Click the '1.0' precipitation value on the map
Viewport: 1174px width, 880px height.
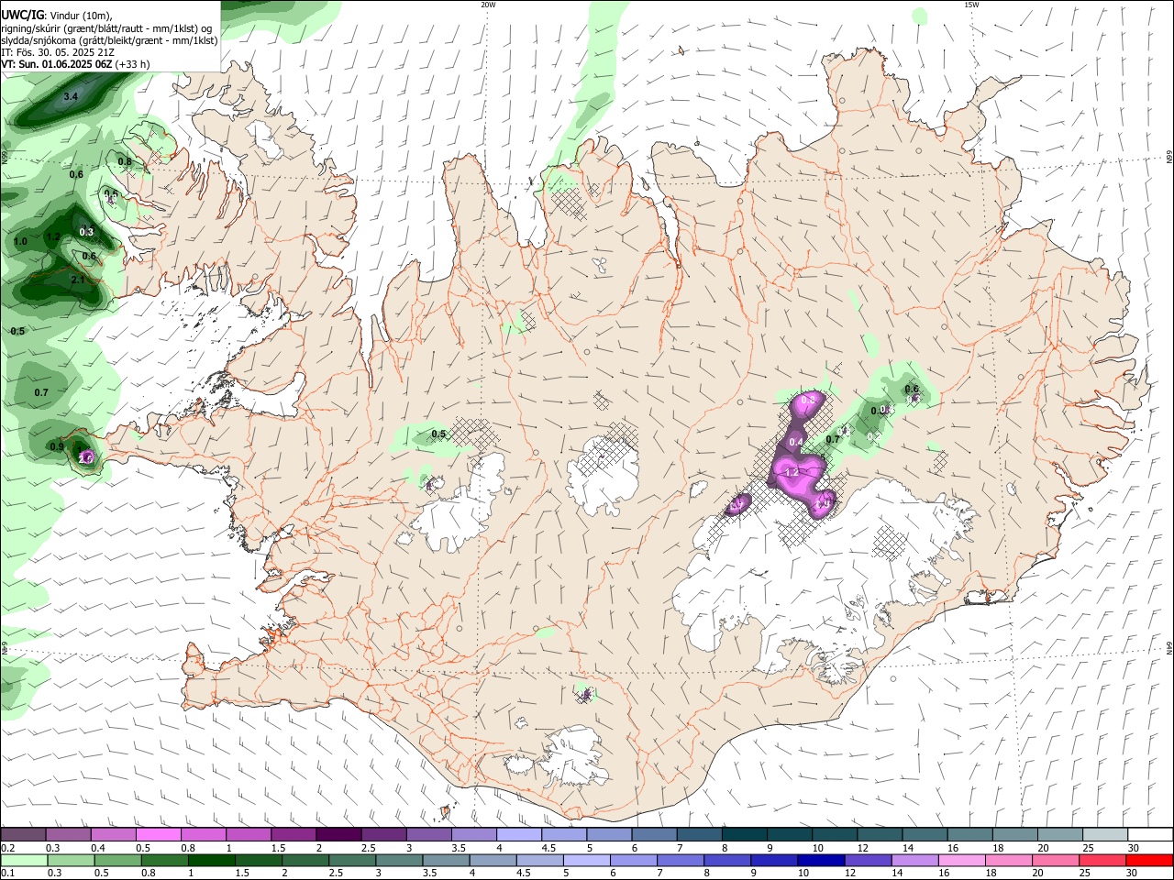(20, 241)
